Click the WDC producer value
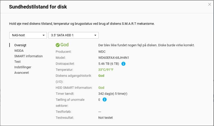 102,52
